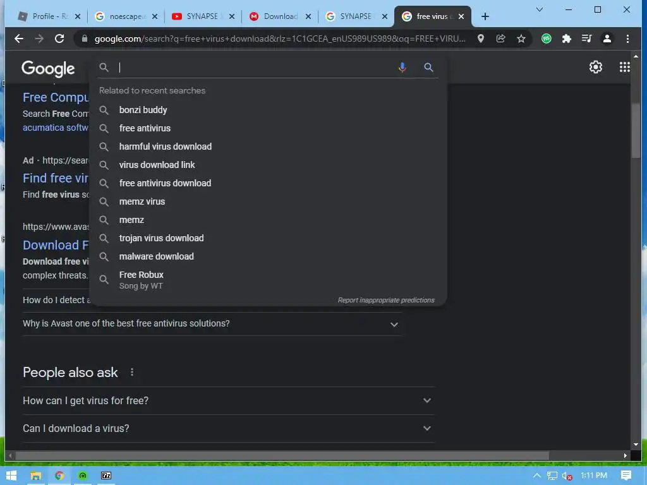Click the Chrome taskbar icon
The height and width of the screenshot is (485, 647).
pos(59,476)
